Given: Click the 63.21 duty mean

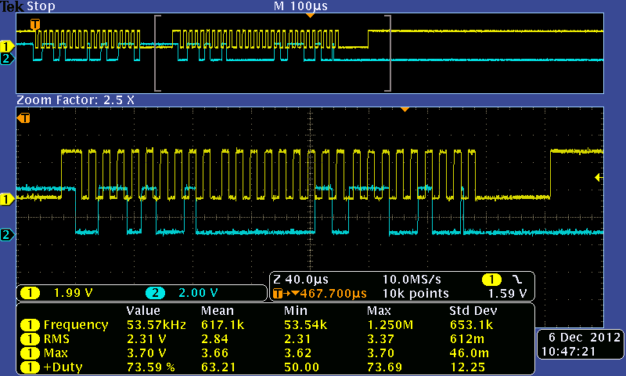Looking at the screenshot, I should [218, 367].
